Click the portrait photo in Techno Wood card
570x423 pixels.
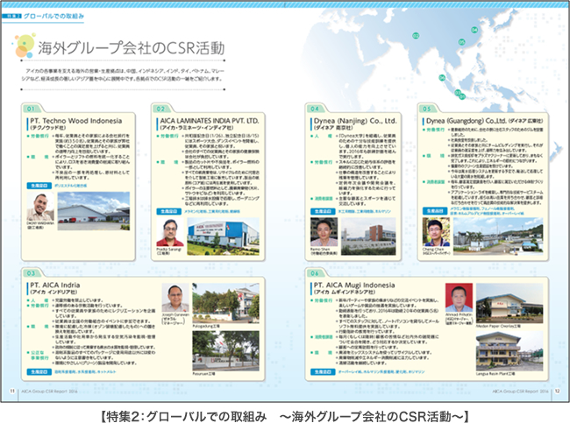point(40,206)
